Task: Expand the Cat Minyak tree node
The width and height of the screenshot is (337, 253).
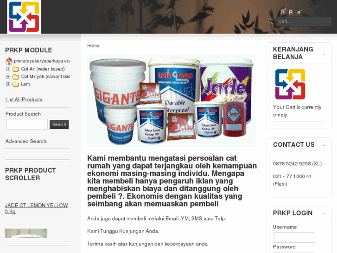Action: click(8, 77)
